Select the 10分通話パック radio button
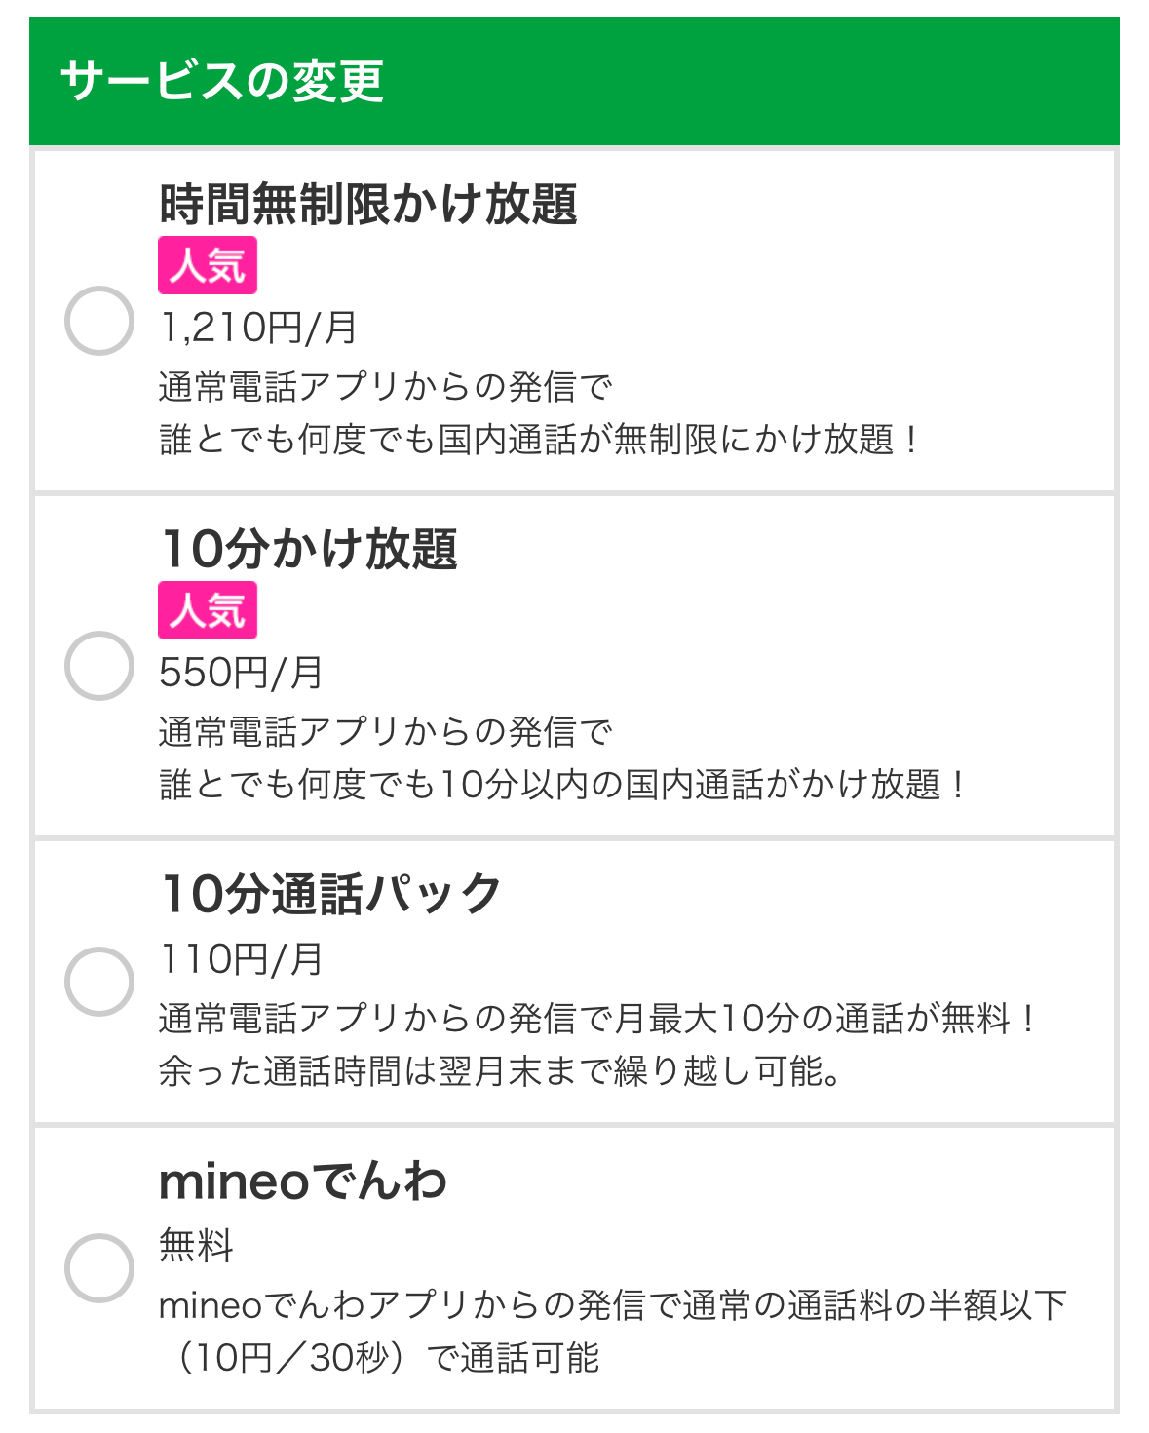 tap(99, 981)
